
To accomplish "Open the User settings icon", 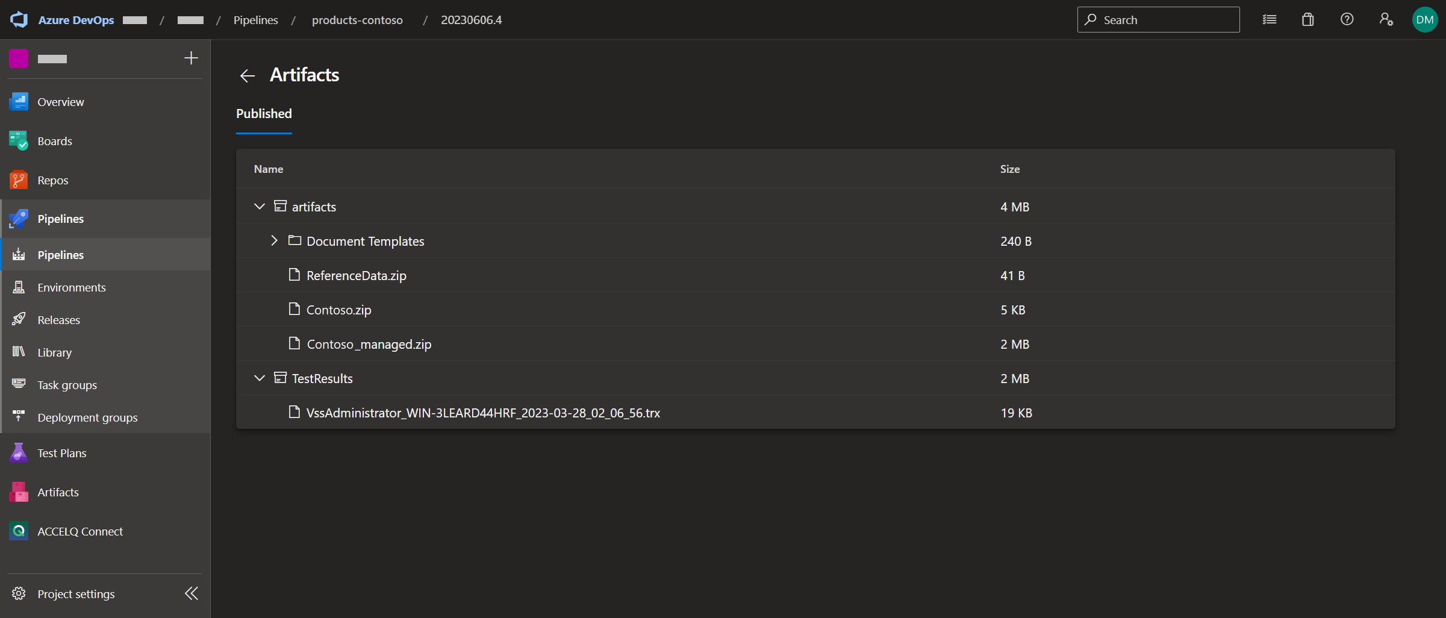I will coord(1386,20).
